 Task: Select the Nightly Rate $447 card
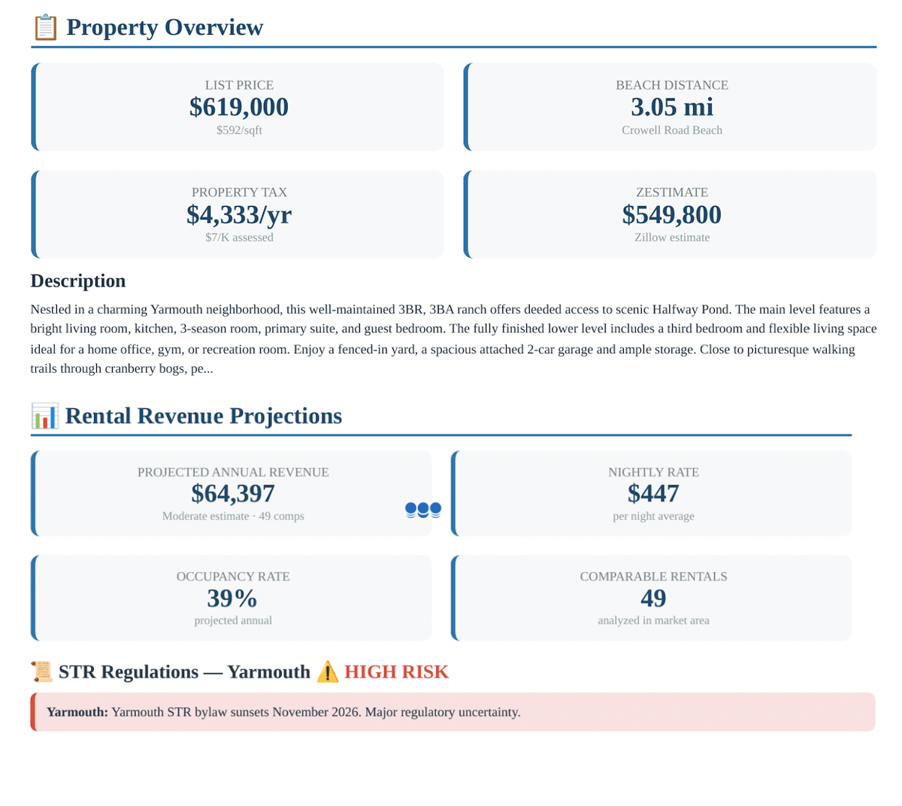click(x=652, y=493)
